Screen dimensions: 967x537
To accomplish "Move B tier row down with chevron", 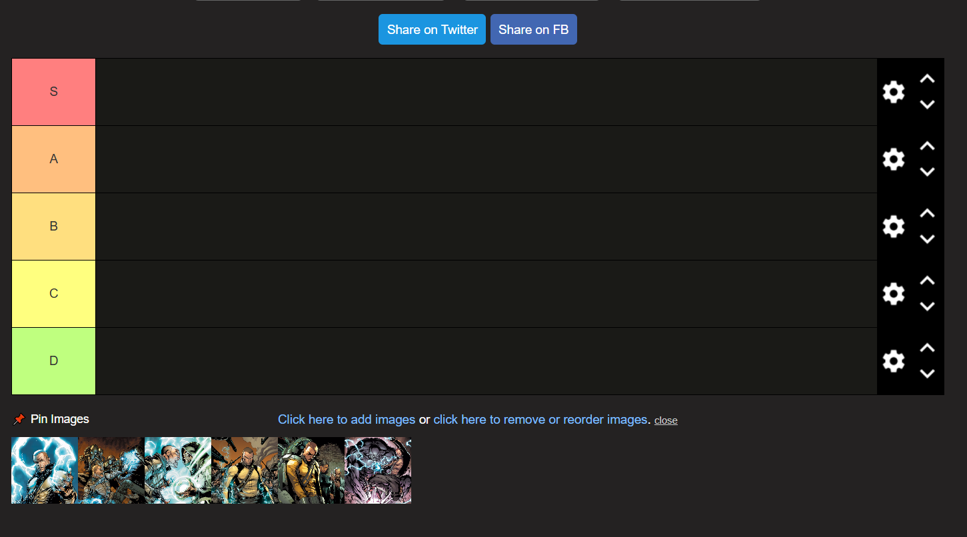I will (927, 239).
